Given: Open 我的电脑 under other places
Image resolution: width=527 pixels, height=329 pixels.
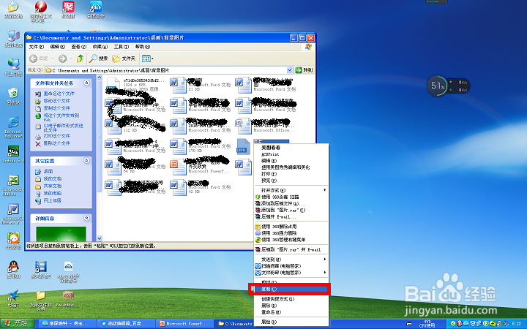Looking at the screenshot, I should 53,193.
